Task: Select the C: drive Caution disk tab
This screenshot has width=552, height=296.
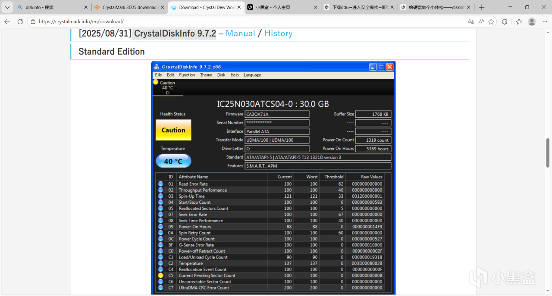Action: (x=167, y=87)
